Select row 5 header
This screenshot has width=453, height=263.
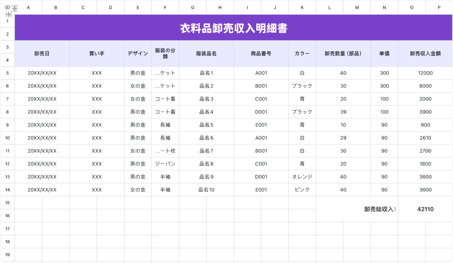pos(7,73)
